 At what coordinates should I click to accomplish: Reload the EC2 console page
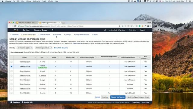click(15, 26)
